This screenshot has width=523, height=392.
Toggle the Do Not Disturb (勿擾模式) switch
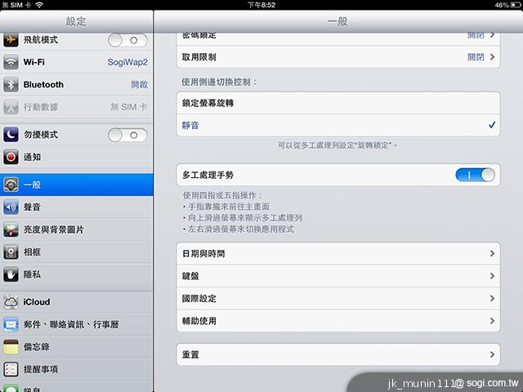pyautogui.click(x=127, y=135)
